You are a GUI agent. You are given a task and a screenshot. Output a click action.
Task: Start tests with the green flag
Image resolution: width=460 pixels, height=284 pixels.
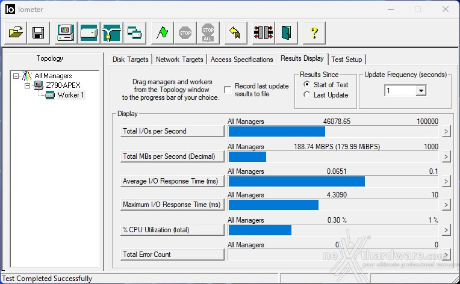[x=162, y=32]
